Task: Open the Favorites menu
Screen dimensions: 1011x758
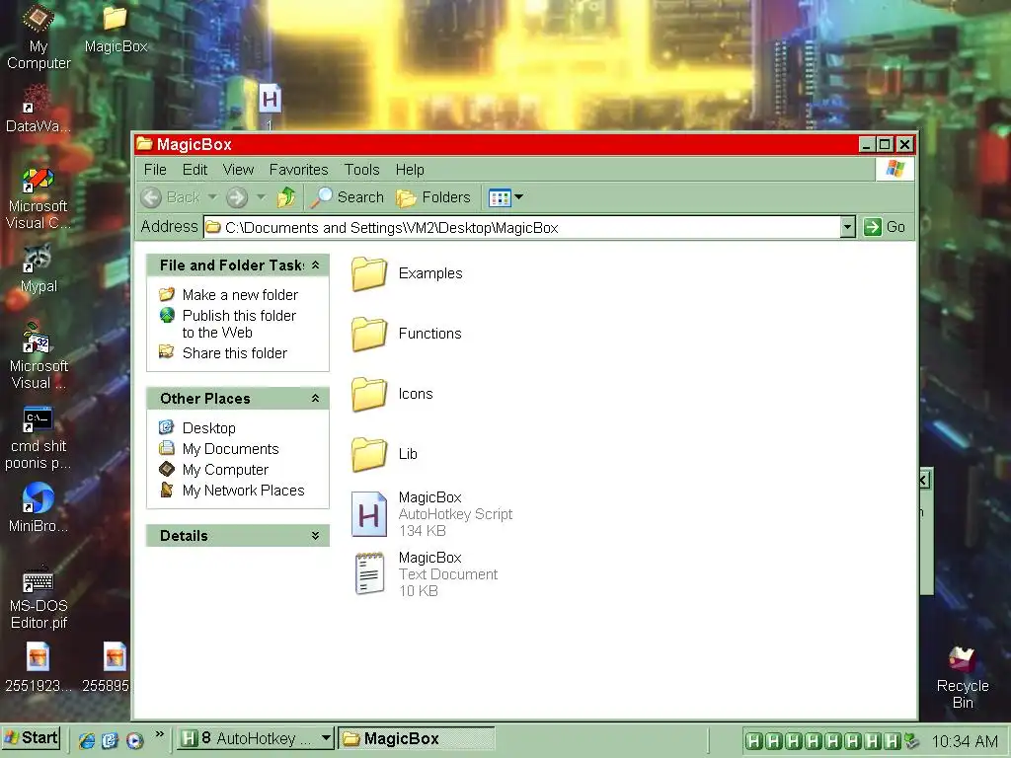Action: pos(298,170)
